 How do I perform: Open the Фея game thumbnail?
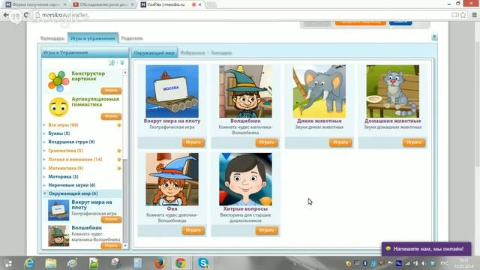click(x=172, y=179)
